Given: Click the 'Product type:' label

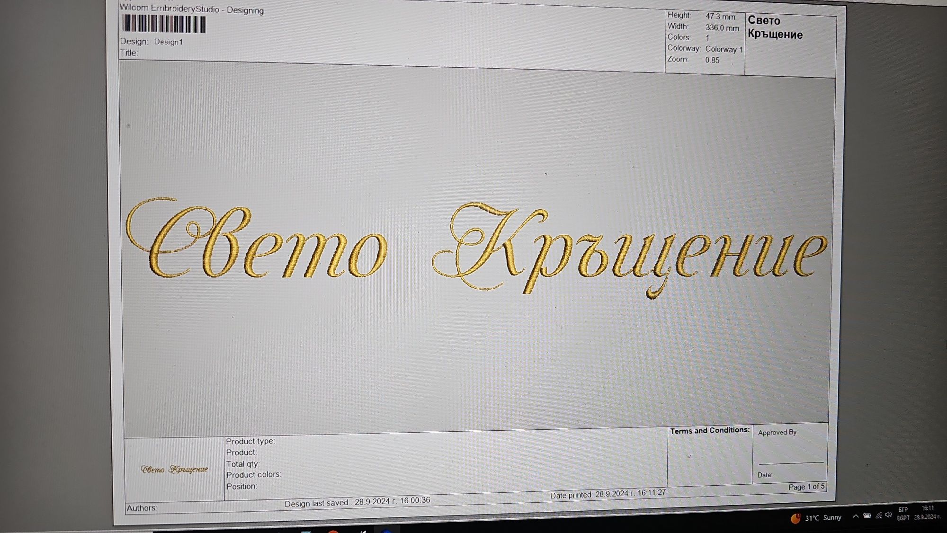Looking at the screenshot, I should click(250, 441).
